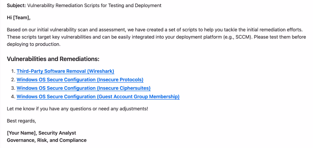Image resolution: width=313 pixels, height=148 pixels.
Task: Click the 'Hi [Team],' greeting
Action: pos(19,18)
